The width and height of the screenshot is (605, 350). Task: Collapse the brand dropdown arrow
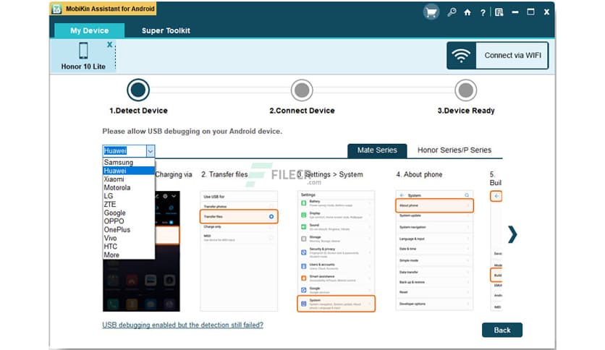(x=151, y=150)
